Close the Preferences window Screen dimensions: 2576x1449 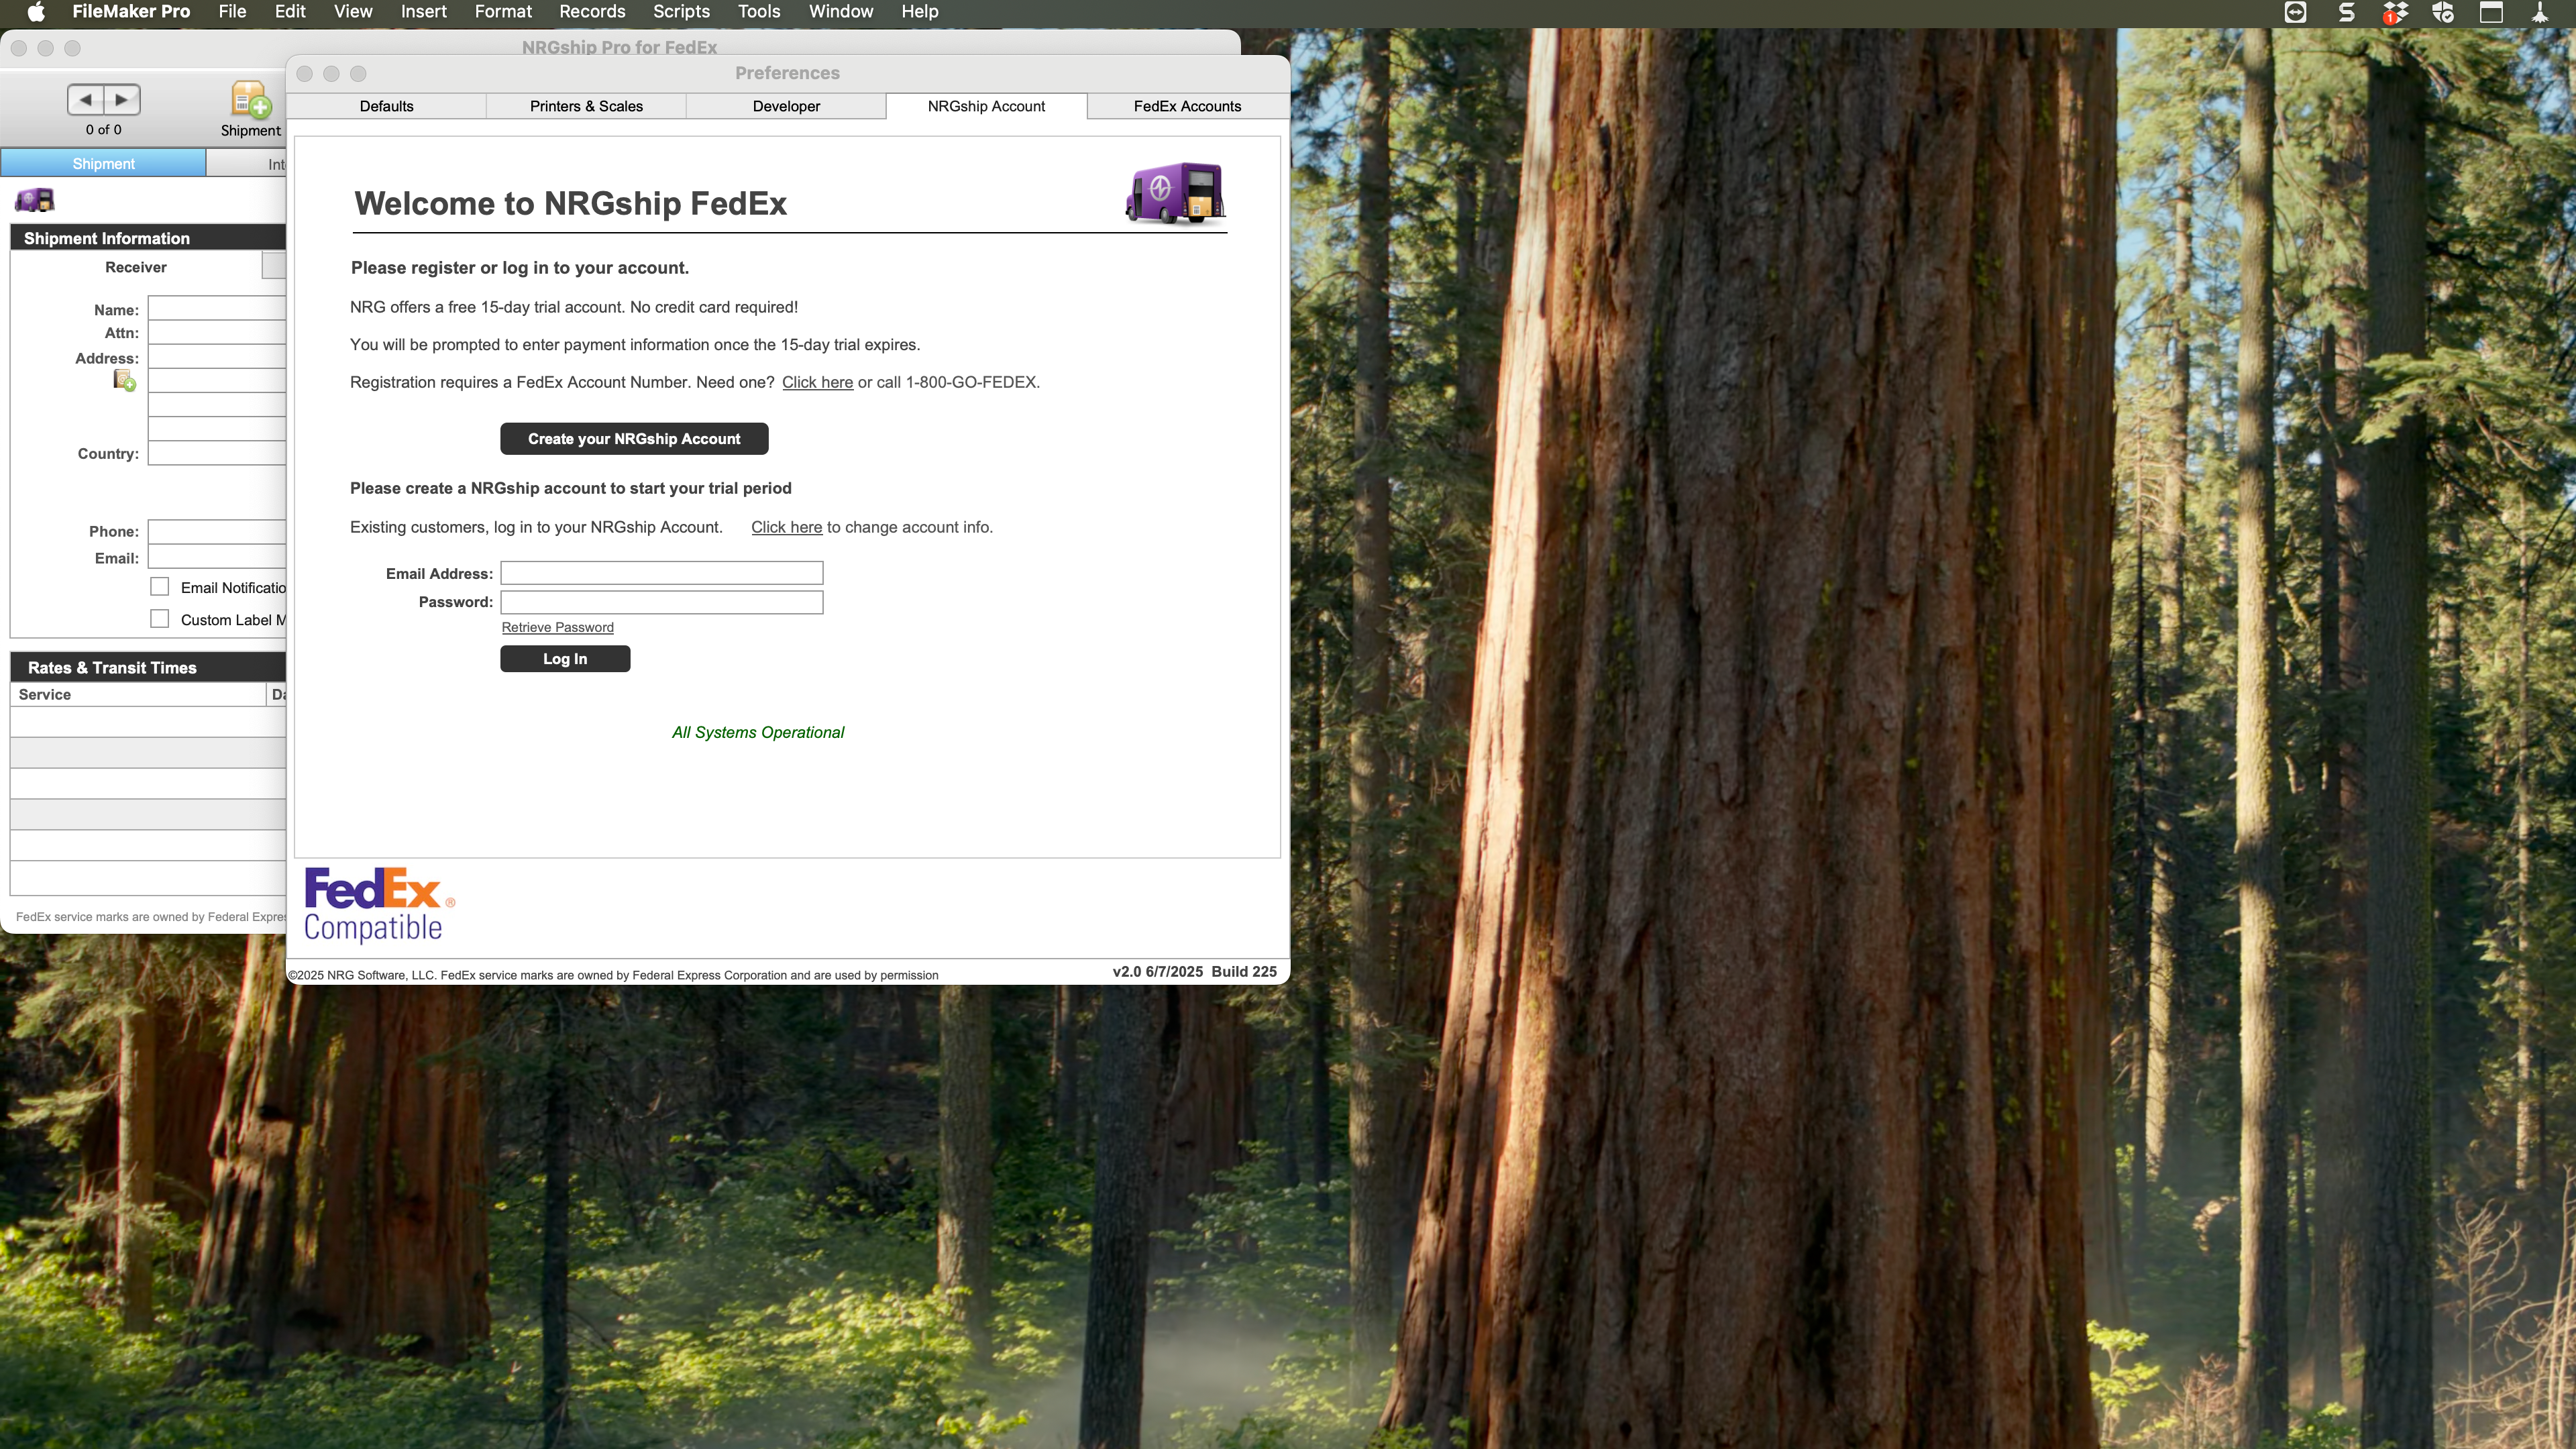(305, 74)
